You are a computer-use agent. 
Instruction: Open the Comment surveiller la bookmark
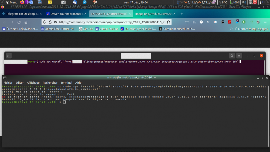pyautogui.click(x=177, y=29)
